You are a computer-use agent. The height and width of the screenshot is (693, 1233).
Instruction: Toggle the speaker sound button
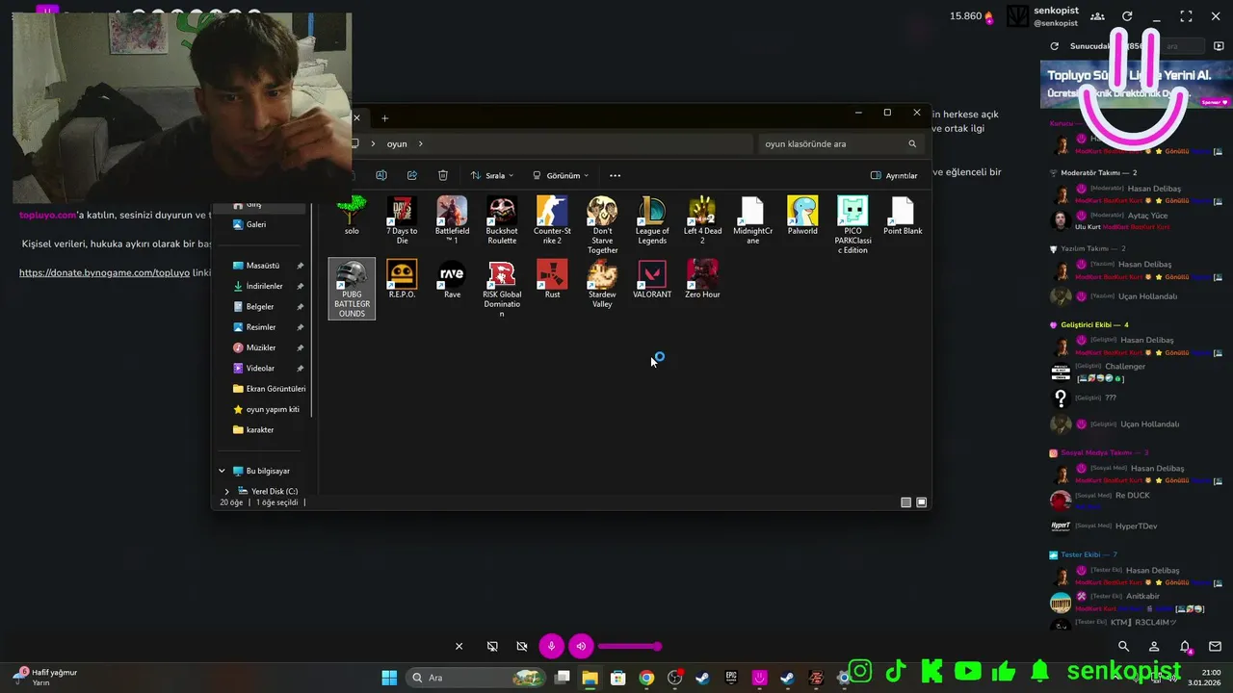[581, 647]
